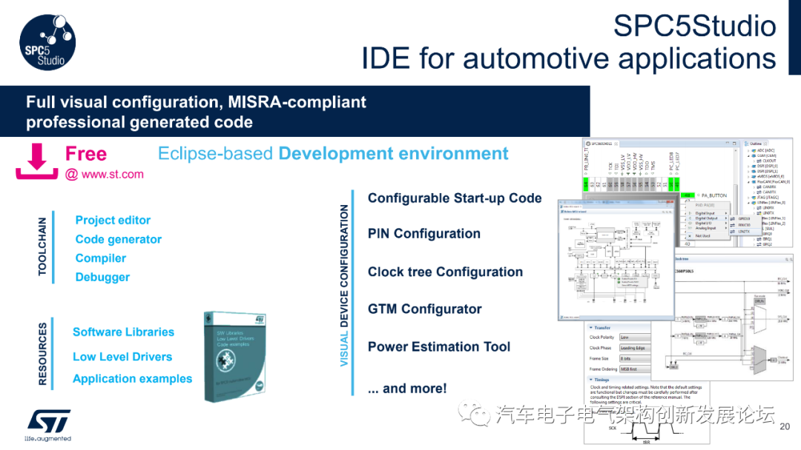This screenshot has height=450, width=801.
Task: Click the DIRUN block in the clock tree
Action: coord(760,301)
